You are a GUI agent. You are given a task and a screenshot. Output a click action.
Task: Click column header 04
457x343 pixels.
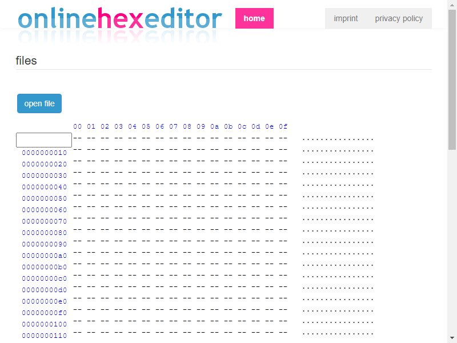point(133,126)
